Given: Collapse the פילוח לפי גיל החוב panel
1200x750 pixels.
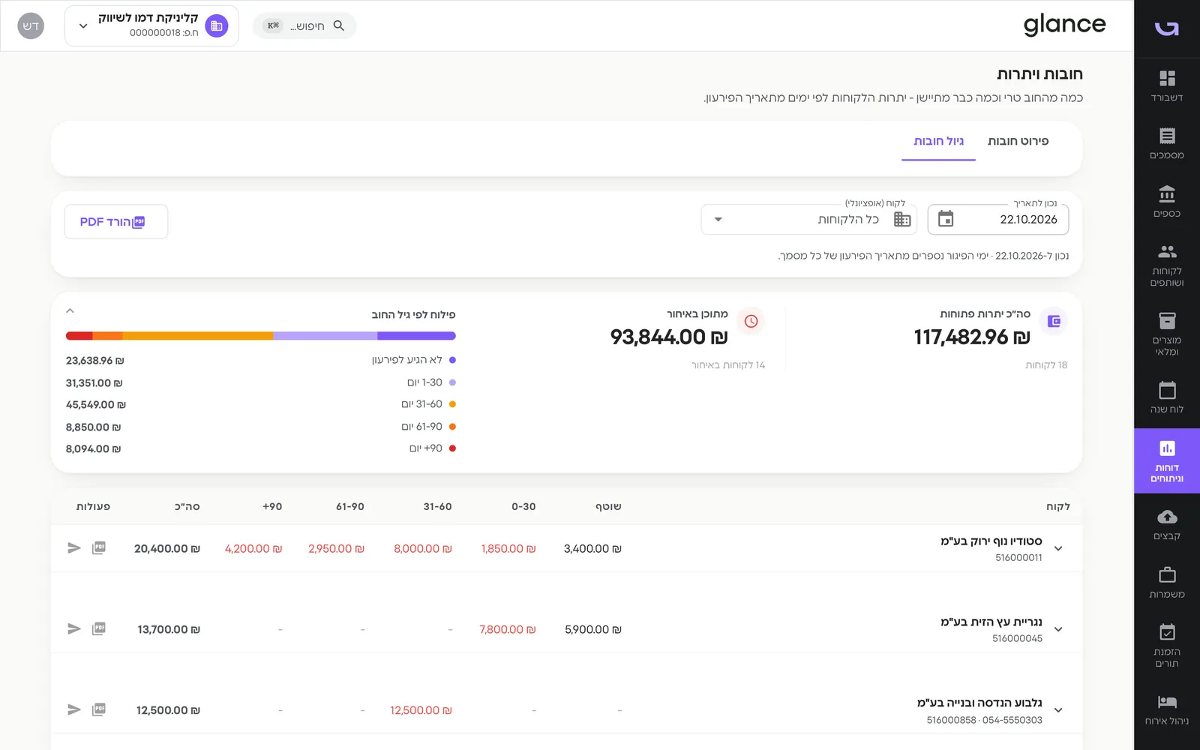Looking at the screenshot, I should click(70, 310).
